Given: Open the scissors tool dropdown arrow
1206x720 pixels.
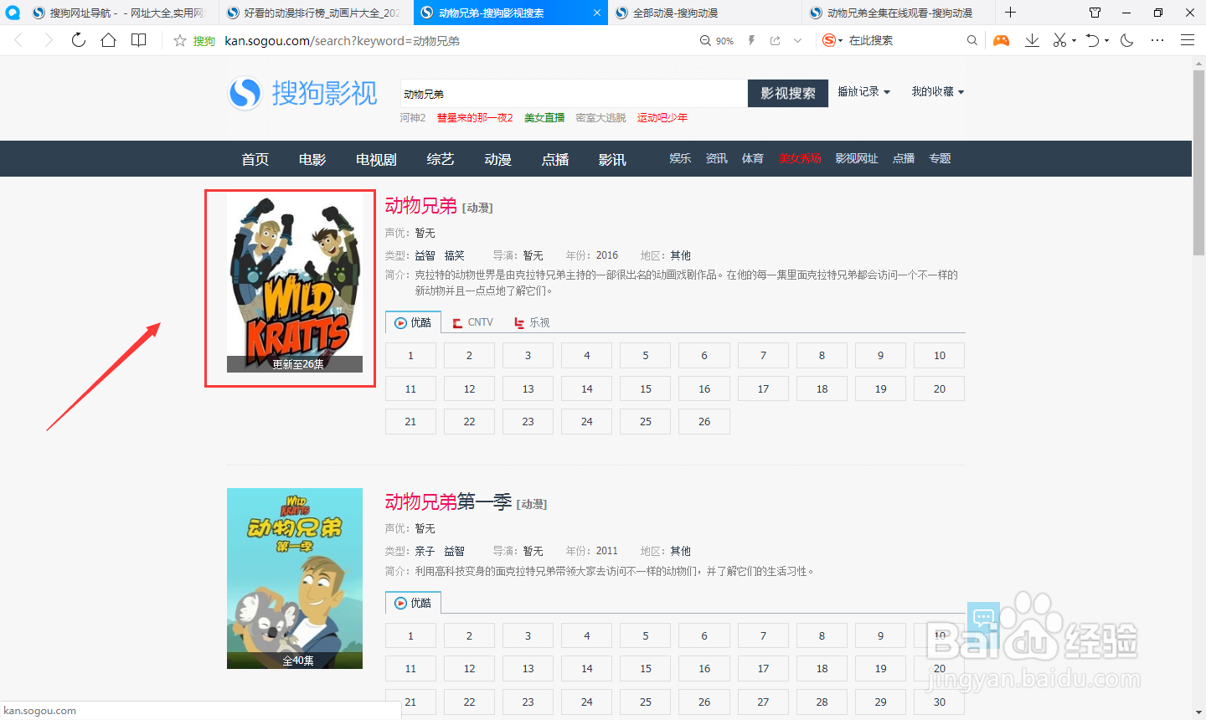Looking at the screenshot, I should tap(1074, 41).
